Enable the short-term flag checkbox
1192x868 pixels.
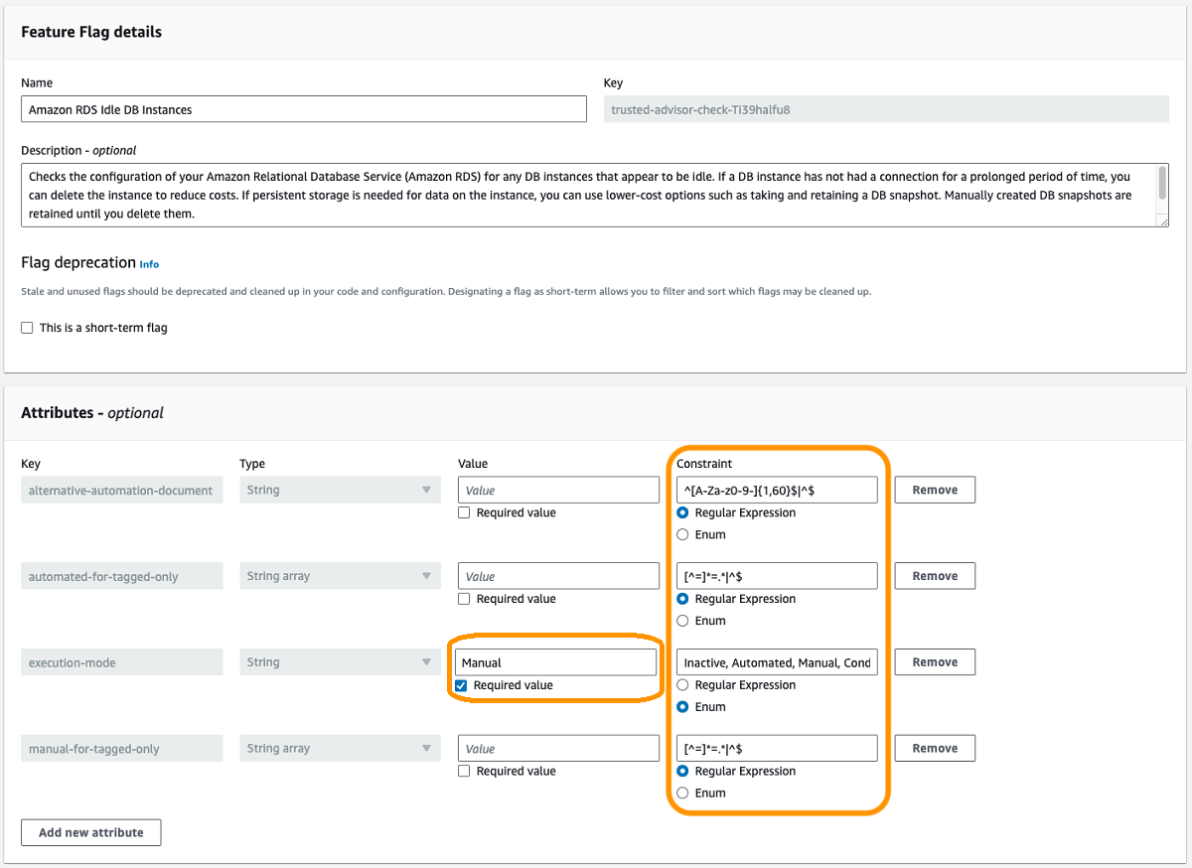click(x=27, y=327)
